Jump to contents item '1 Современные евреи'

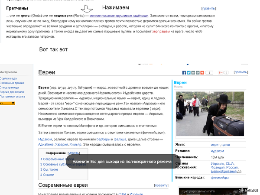[x=57, y=159]
